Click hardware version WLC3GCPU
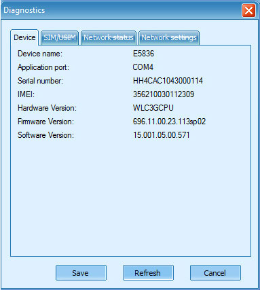260x290 pixels. tap(153, 108)
